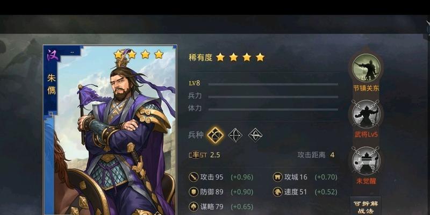
Task: Click the 稀有度 four-star rarity rating
Action: pos(226,58)
